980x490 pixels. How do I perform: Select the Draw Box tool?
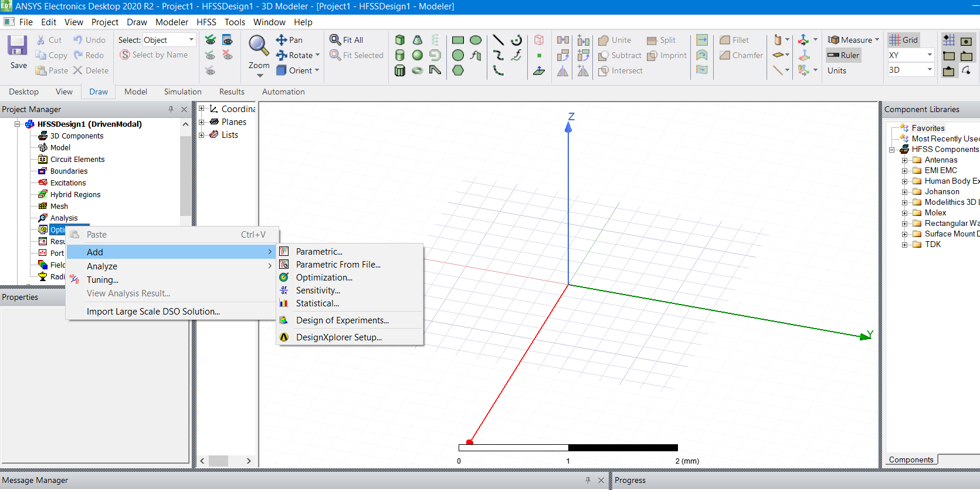coord(400,40)
